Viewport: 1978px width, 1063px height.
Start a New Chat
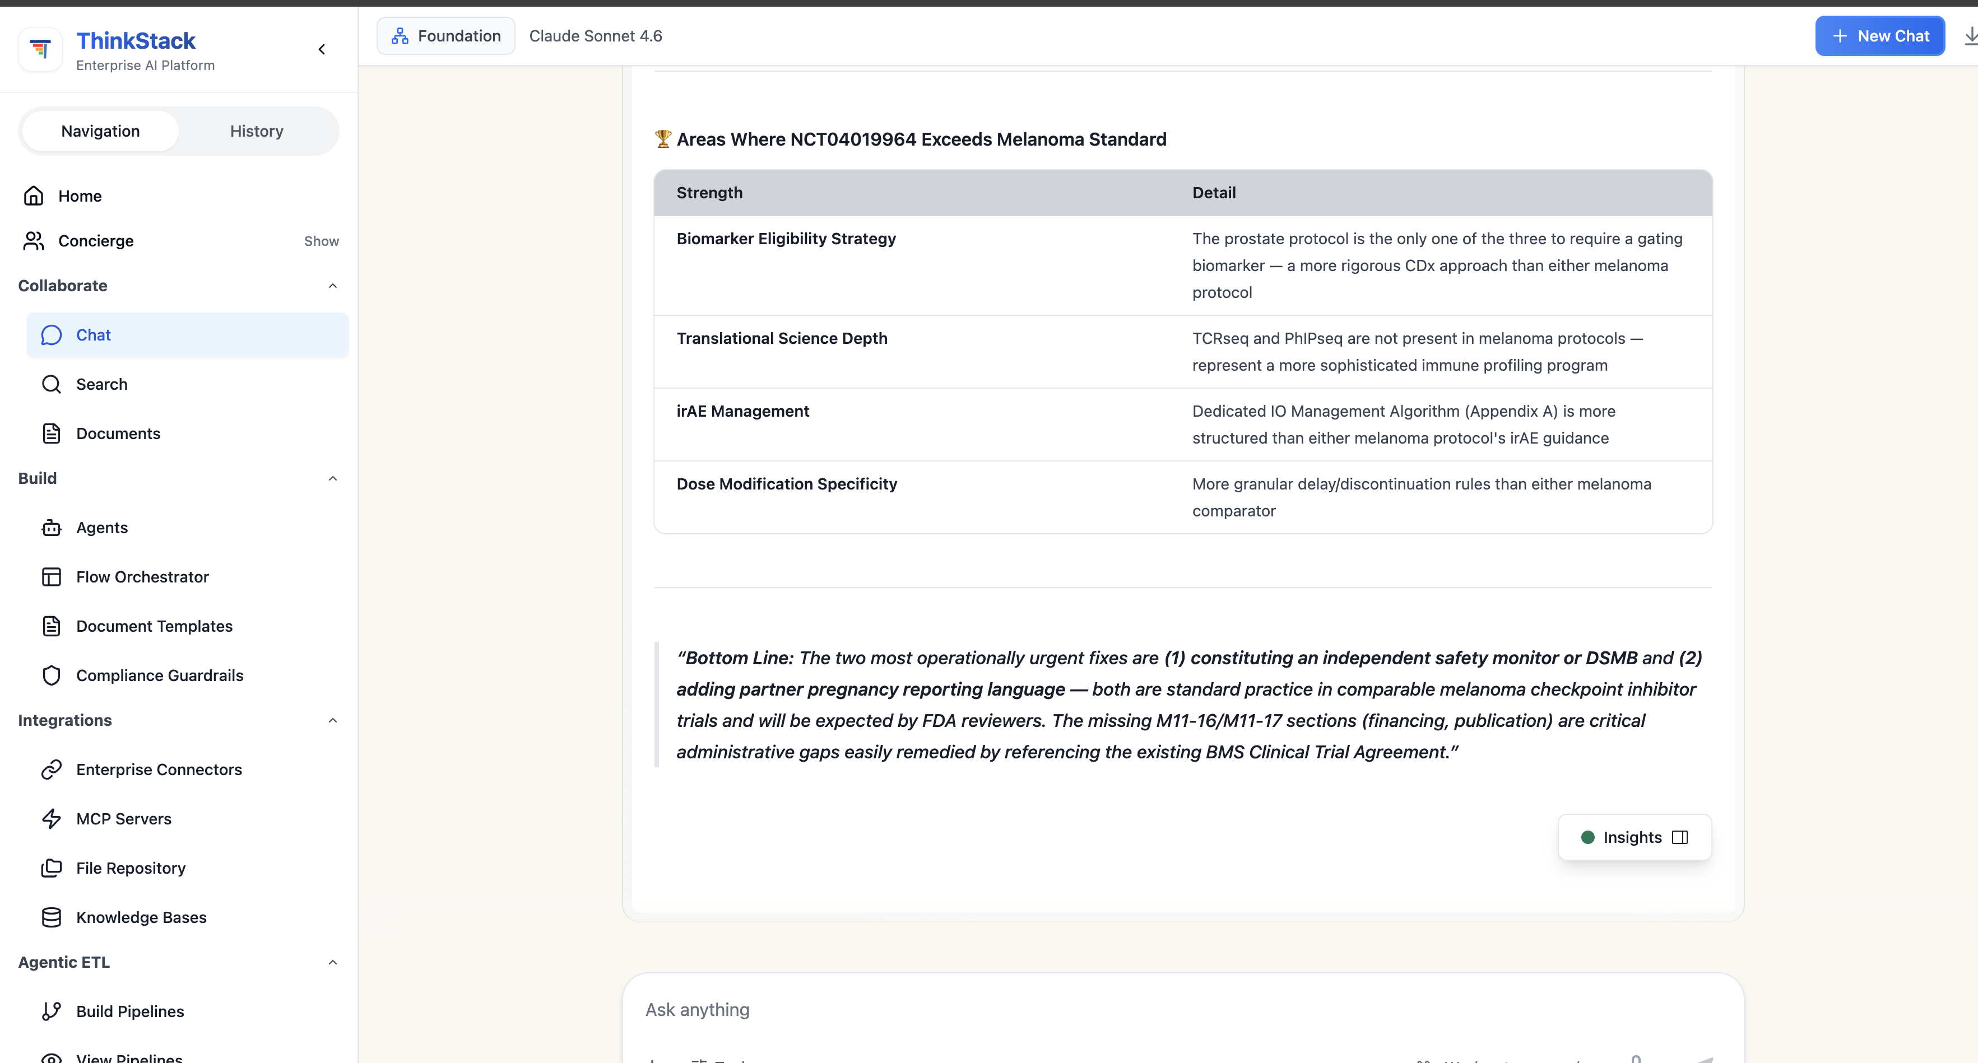click(x=1880, y=36)
